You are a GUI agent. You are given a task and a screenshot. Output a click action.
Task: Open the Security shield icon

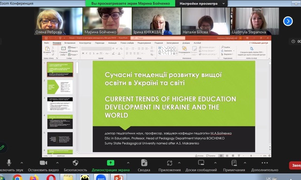[75, 163]
